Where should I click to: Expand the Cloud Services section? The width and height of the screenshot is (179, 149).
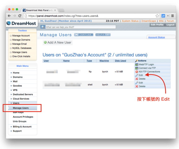click(x=21, y=99)
